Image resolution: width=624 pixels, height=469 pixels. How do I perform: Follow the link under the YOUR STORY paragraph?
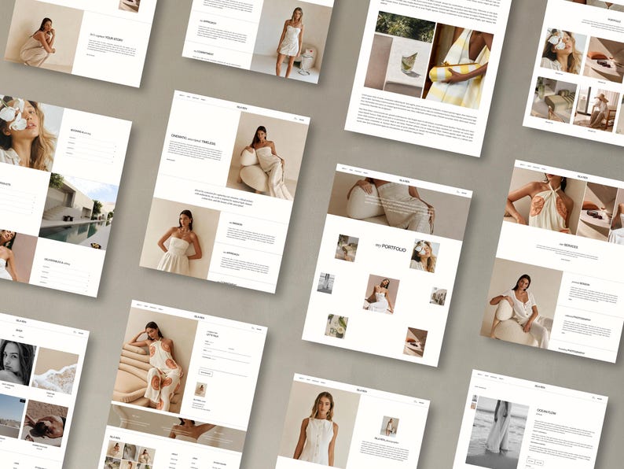click(x=90, y=54)
